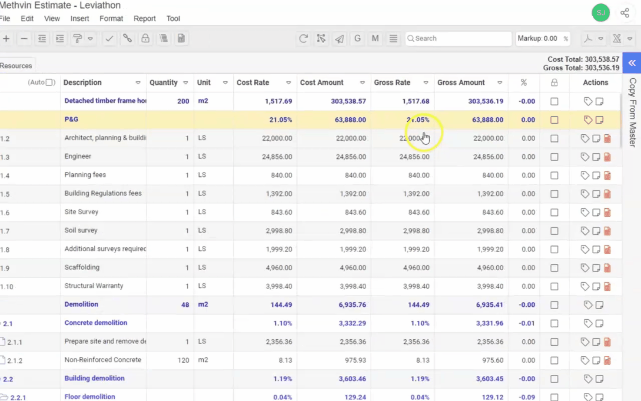
Task: Click the red calculator icon for Engineer row
Action: pyautogui.click(x=607, y=157)
